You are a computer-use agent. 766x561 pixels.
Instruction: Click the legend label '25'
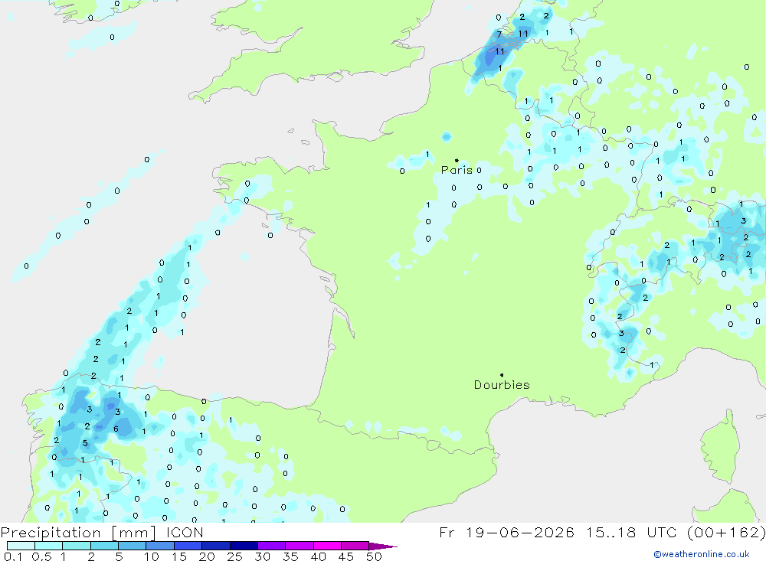click(234, 556)
